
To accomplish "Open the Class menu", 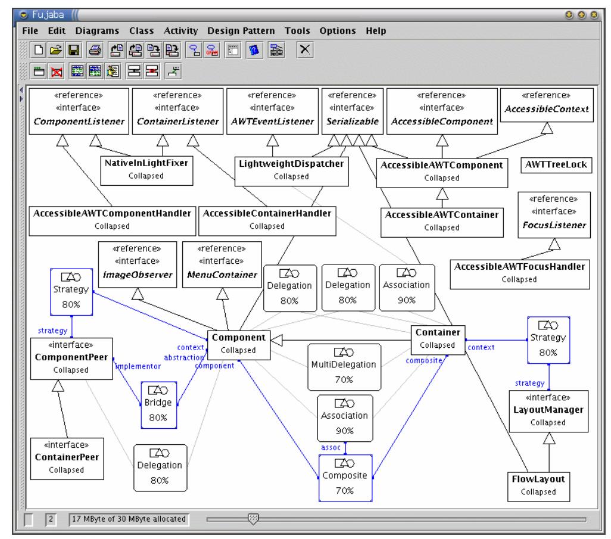I will (x=142, y=31).
